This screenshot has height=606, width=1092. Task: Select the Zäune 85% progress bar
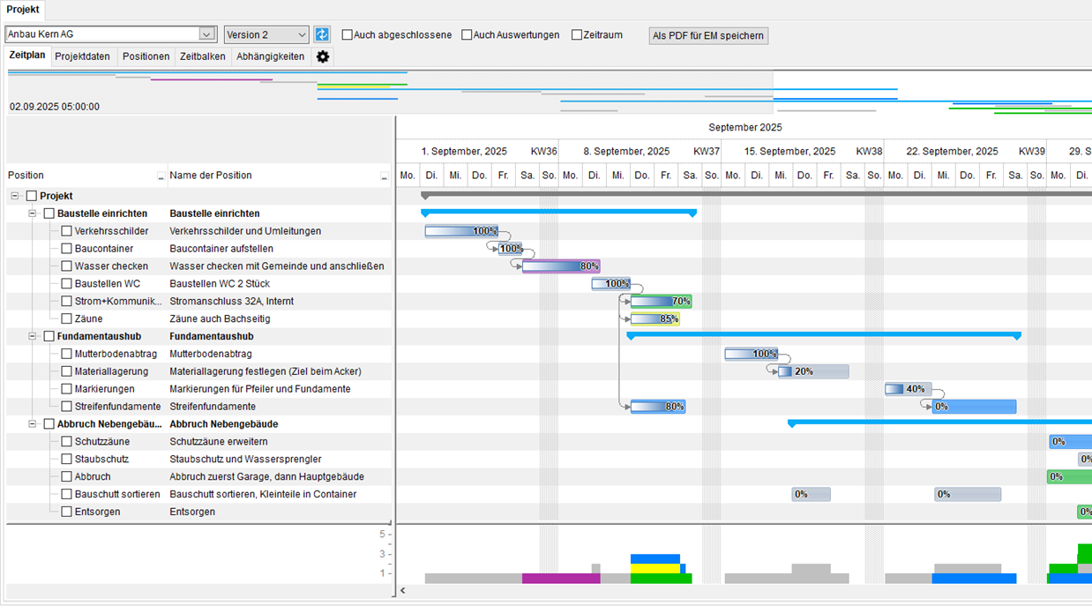[x=654, y=319]
